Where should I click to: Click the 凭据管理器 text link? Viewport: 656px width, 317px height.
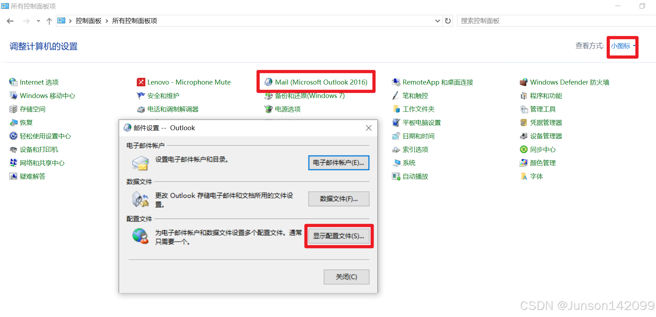pos(546,122)
